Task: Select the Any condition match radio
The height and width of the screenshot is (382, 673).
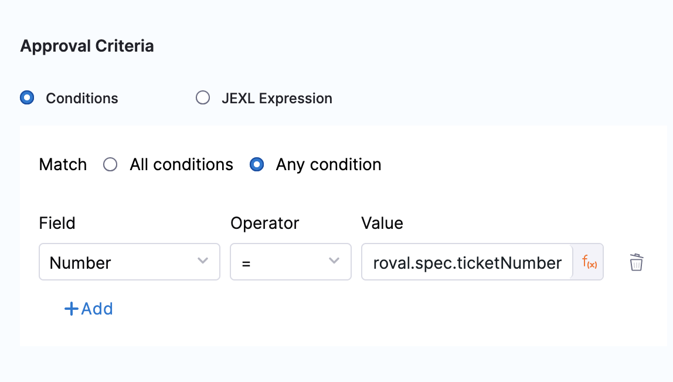Action: point(256,165)
